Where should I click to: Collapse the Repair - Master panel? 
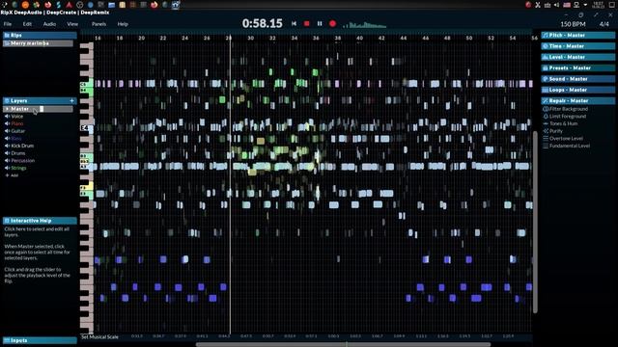click(x=577, y=100)
